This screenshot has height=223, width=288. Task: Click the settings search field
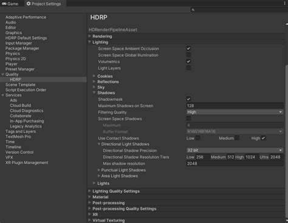point(239,10)
